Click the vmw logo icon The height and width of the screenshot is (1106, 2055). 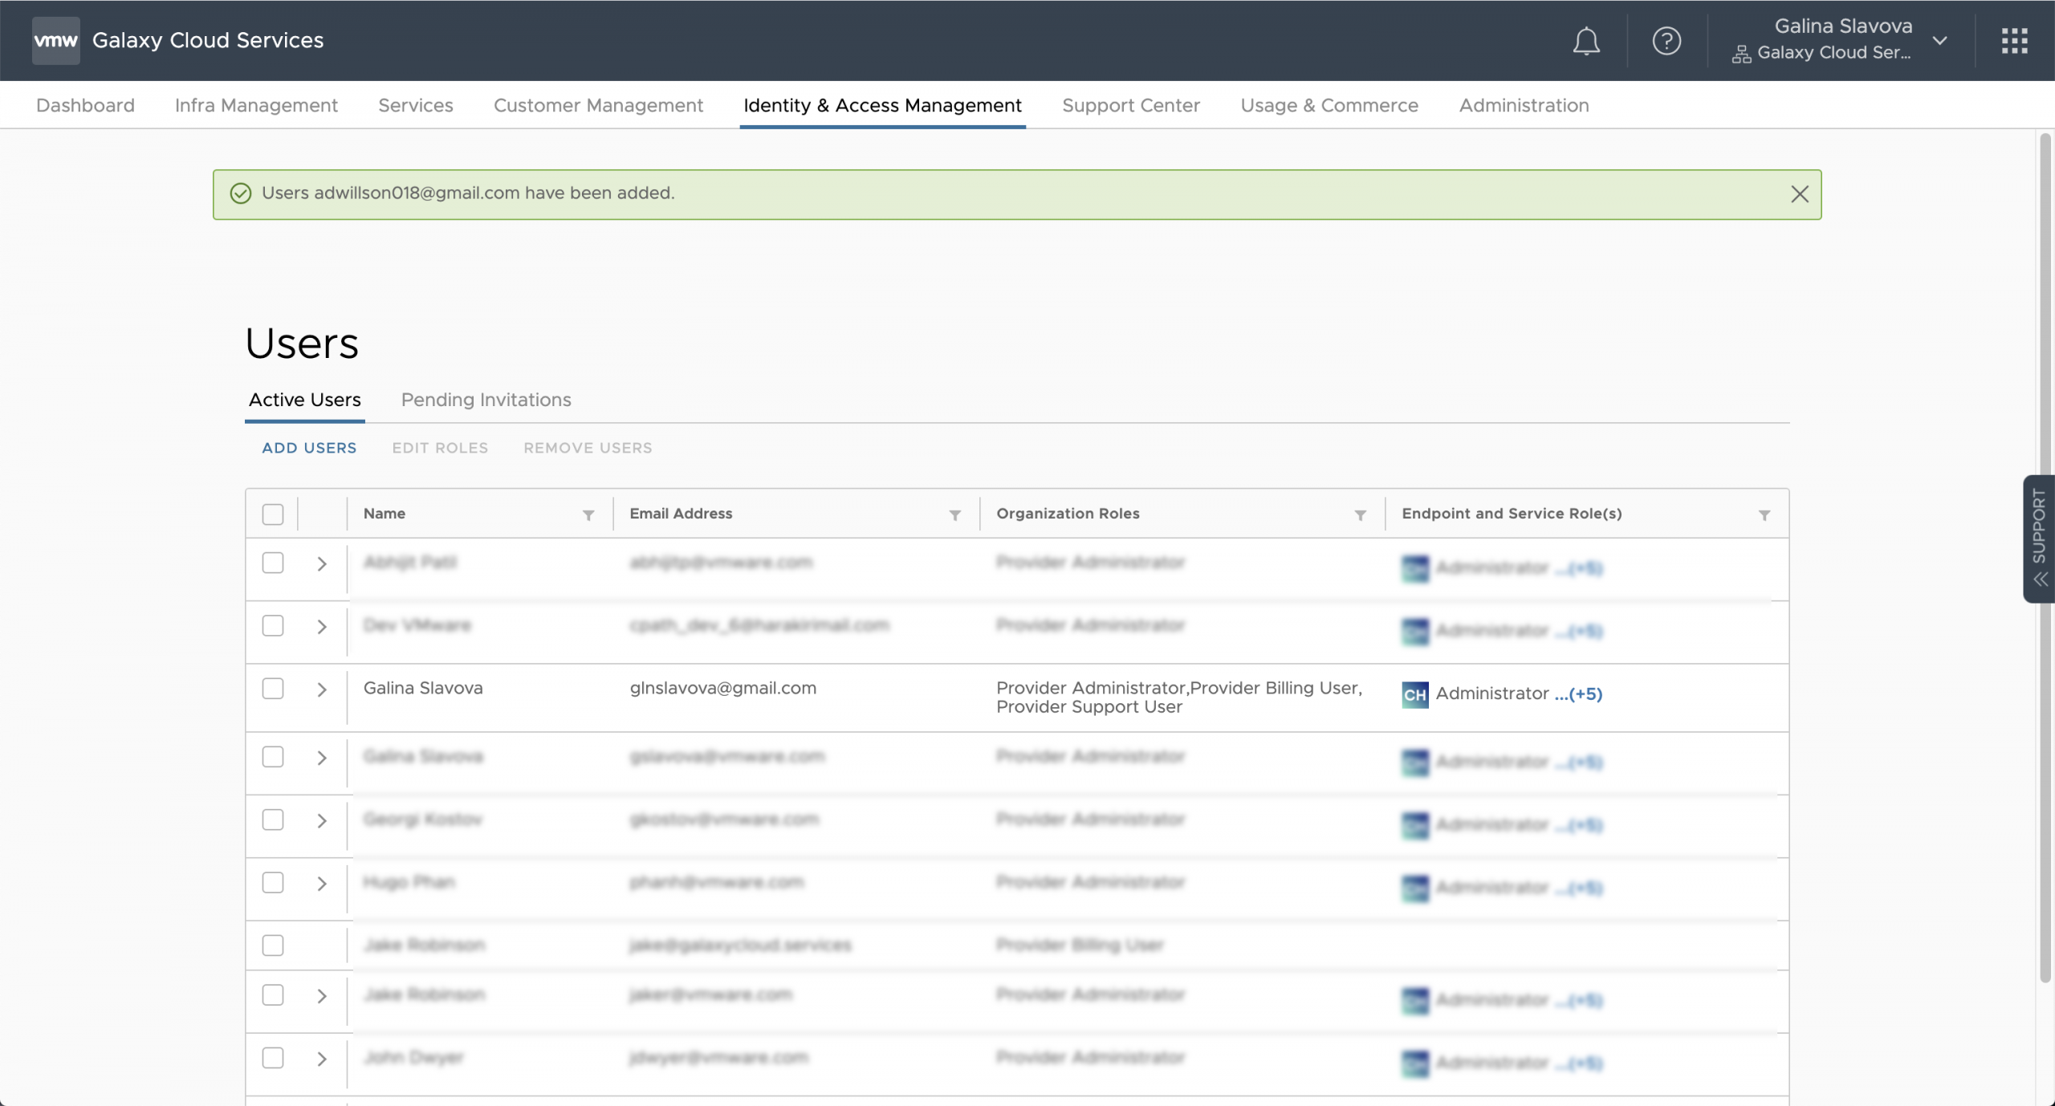click(x=55, y=40)
